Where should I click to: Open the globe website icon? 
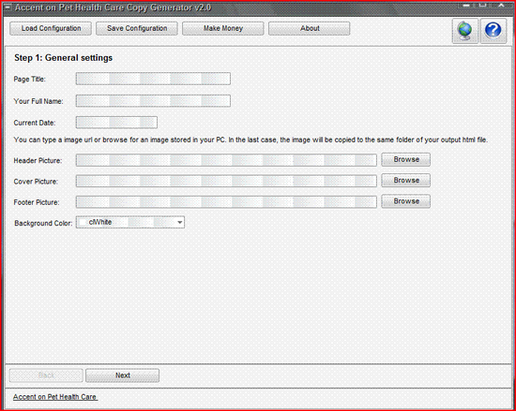(464, 31)
